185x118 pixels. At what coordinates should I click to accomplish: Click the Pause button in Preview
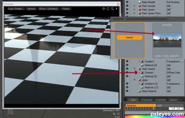pos(66,9)
